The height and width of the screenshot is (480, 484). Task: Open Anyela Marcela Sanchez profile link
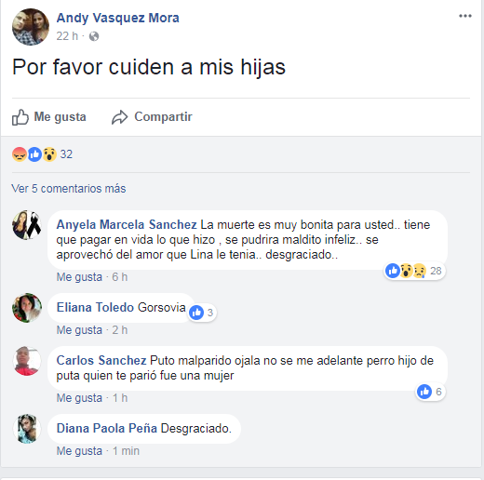[127, 224]
